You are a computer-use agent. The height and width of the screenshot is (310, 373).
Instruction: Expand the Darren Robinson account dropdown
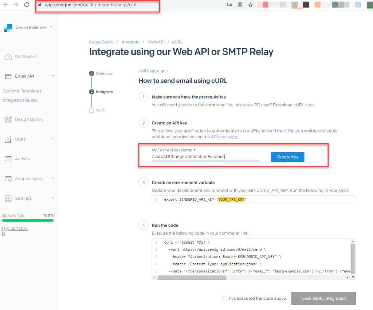(51, 27)
